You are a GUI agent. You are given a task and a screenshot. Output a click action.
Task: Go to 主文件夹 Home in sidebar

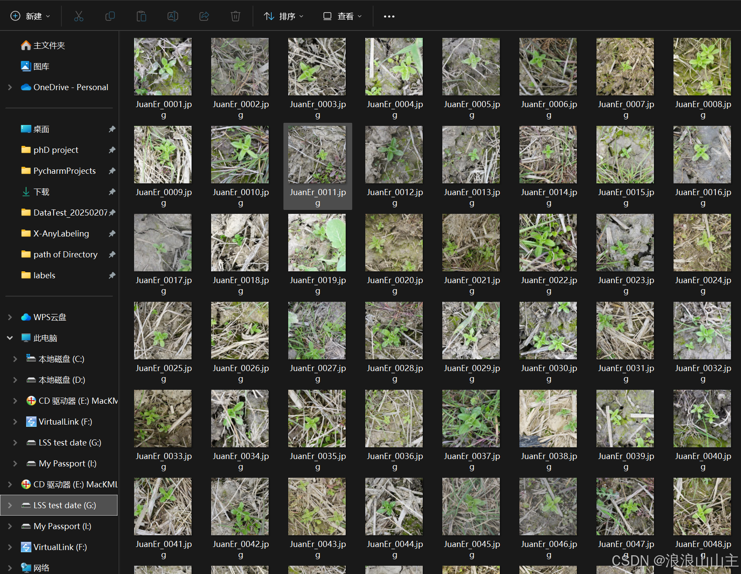(x=49, y=45)
